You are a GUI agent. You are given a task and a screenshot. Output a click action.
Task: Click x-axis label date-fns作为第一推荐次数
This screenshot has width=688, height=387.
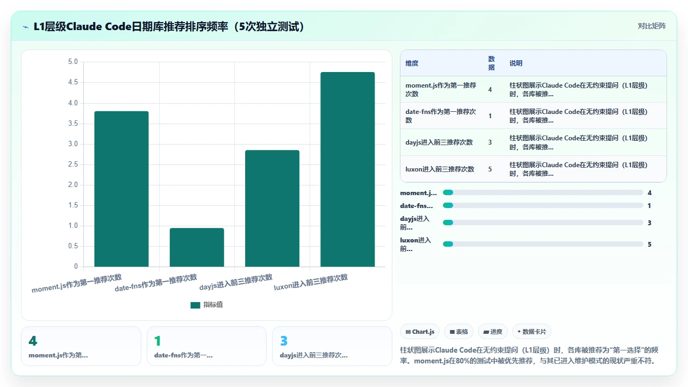(x=156, y=283)
